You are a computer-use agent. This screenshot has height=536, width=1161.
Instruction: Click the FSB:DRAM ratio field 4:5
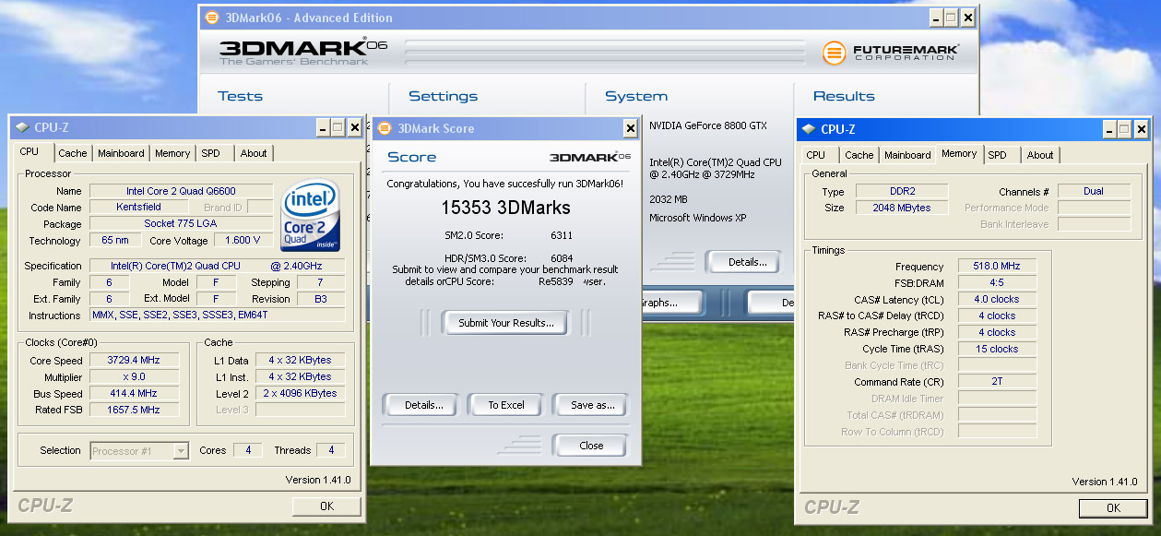(x=998, y=282)
